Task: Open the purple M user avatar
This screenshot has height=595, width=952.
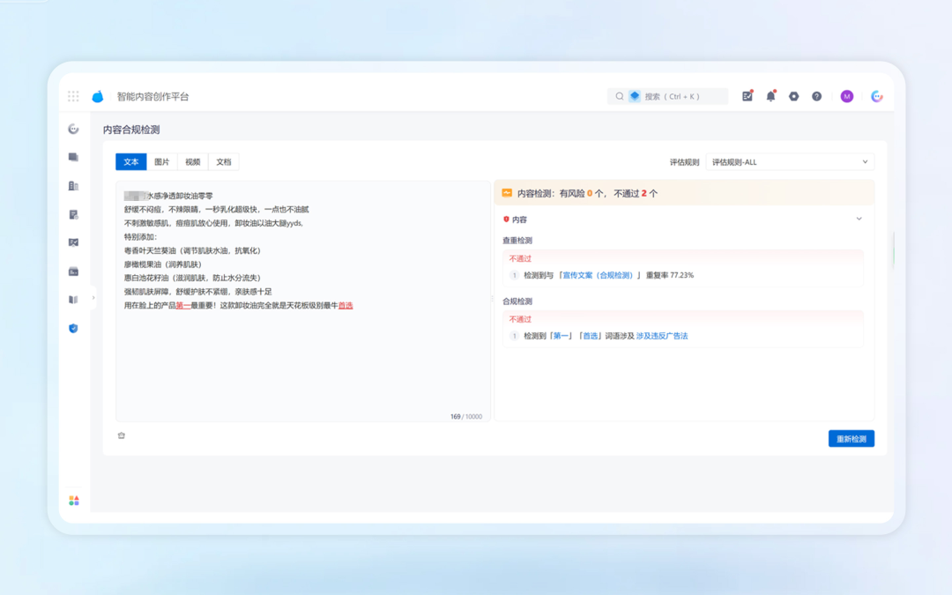Action: point(846,96)
